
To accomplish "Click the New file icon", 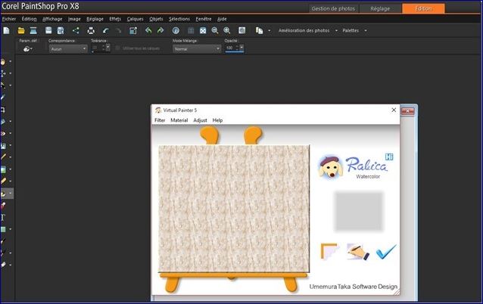I will [x=7, y=30].
